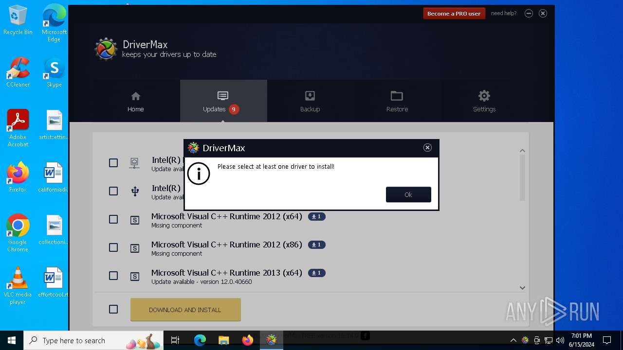
Task: Check Visual C++ Runtime 2013 (x64) checkbox
Action: 113,276
